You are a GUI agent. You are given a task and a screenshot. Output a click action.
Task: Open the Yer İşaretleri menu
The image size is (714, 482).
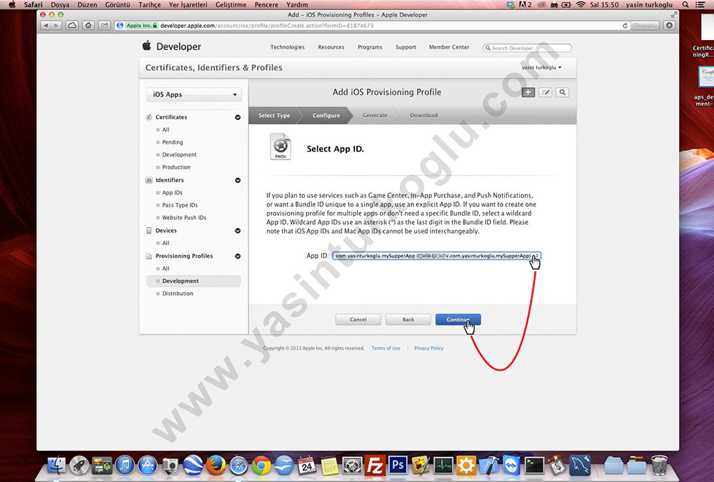tap(188, 4)
